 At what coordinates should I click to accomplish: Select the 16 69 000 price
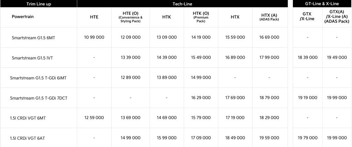[x=269, y=37]
